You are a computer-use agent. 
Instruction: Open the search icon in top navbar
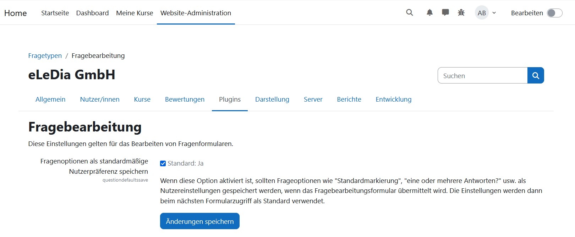pos(409,13)
